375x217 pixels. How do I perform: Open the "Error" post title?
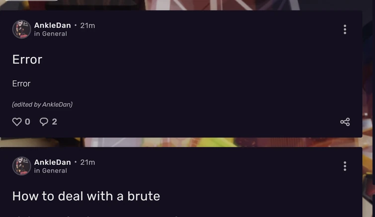(27, 59)
